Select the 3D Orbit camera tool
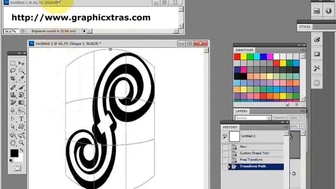The width and height of the screenshot is (336, 189). click(x=21, y=135)
